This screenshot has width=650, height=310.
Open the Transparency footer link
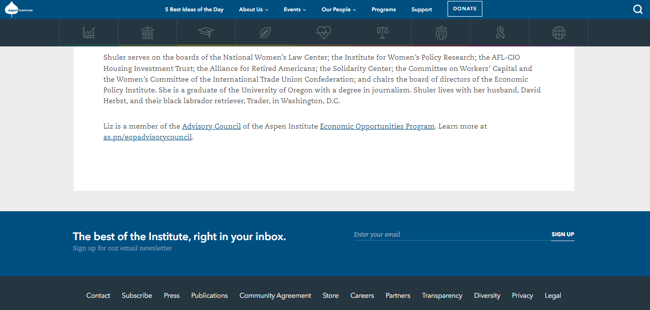pos(442,295)
